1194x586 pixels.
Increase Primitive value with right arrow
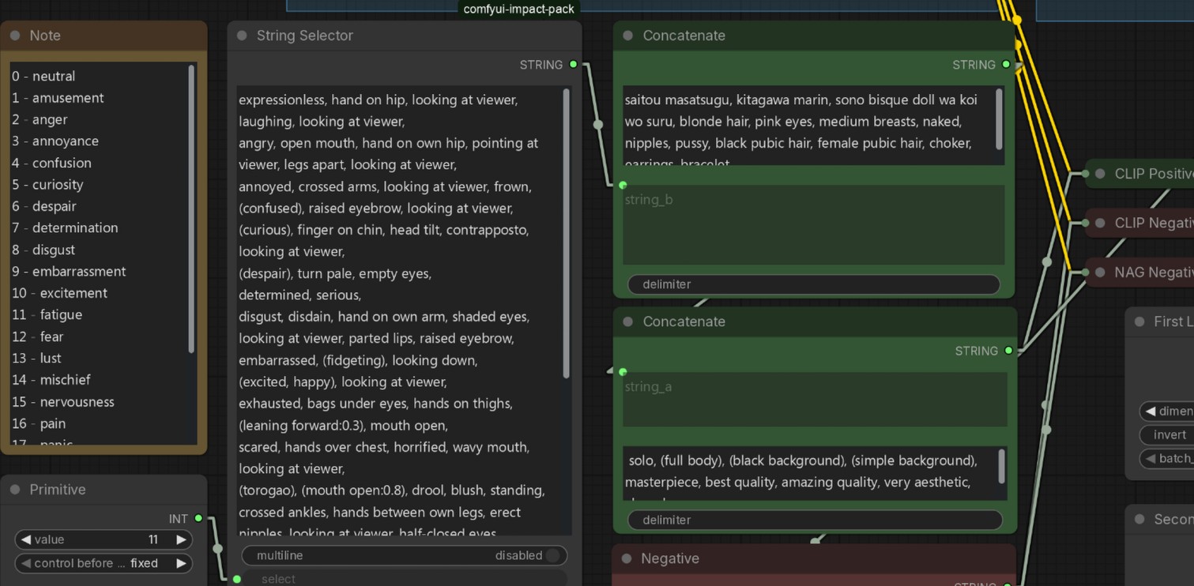point(181,540)
